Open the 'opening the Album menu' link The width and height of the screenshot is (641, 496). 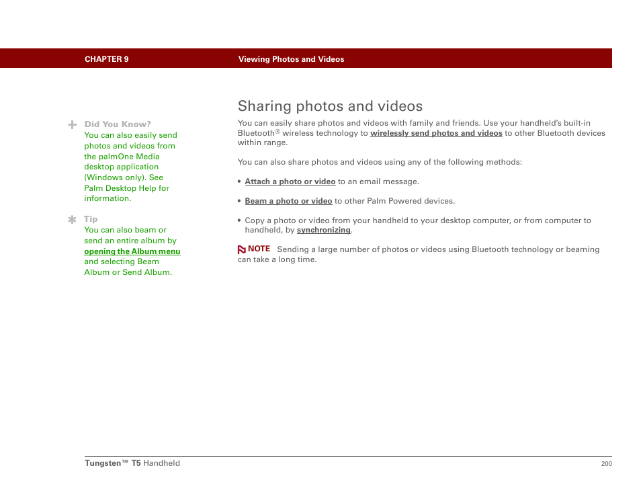(132, 251)
